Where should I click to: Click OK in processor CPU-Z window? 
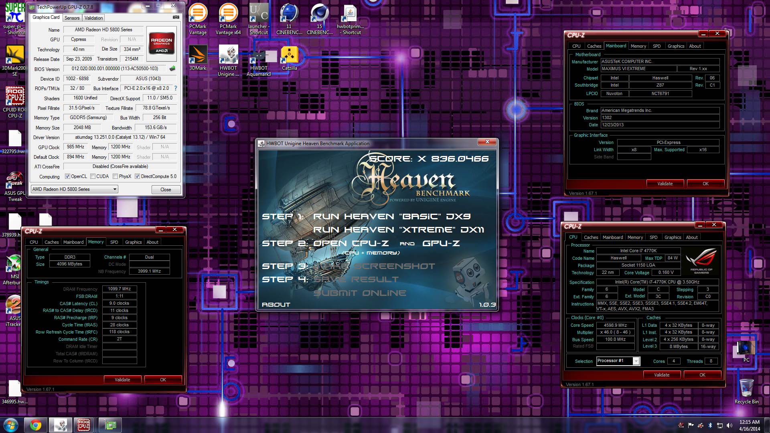702,375
